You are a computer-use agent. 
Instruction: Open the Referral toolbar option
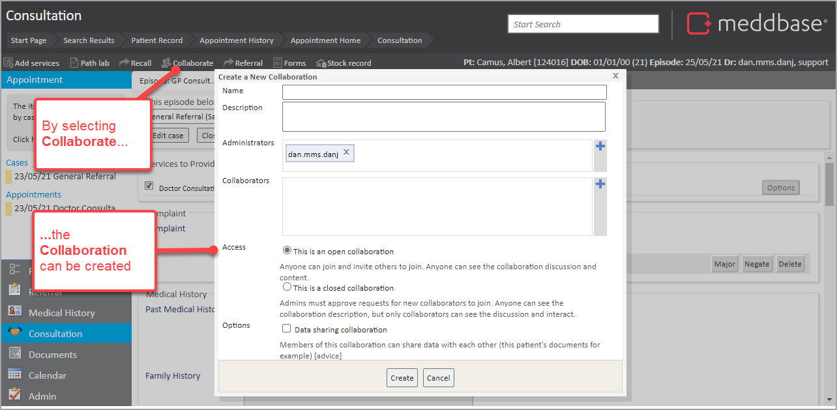[229, 63]
